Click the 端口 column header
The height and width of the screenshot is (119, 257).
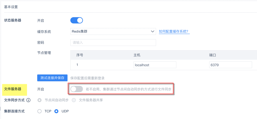point(213,55)
